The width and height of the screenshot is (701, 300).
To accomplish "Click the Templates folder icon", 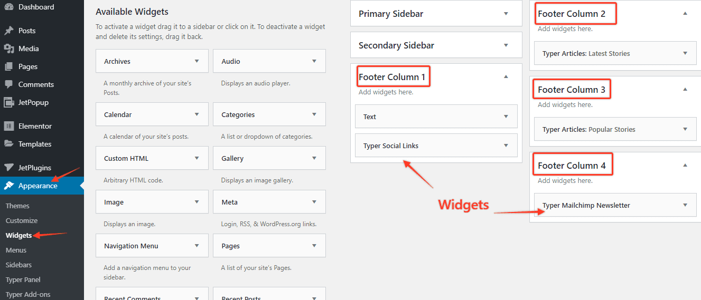I will 9,144.
